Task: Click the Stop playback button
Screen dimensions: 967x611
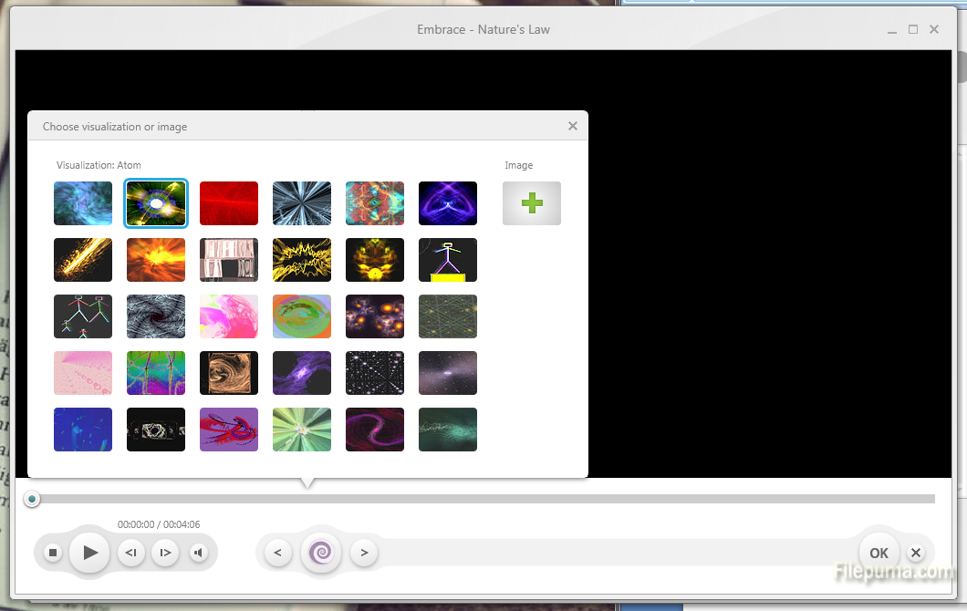Action: point(54,553)
